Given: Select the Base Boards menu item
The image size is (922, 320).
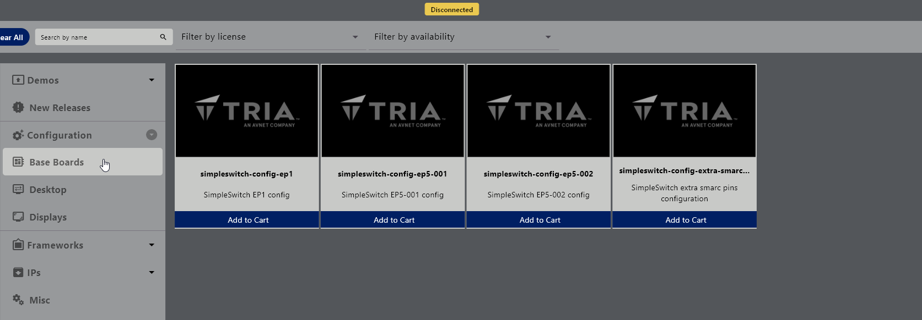Looking at the screenshot, I should [83, 162].
